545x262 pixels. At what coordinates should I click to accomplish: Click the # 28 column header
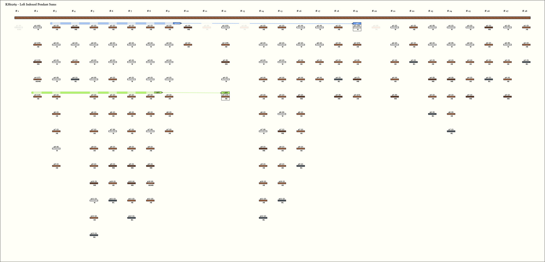525,11
